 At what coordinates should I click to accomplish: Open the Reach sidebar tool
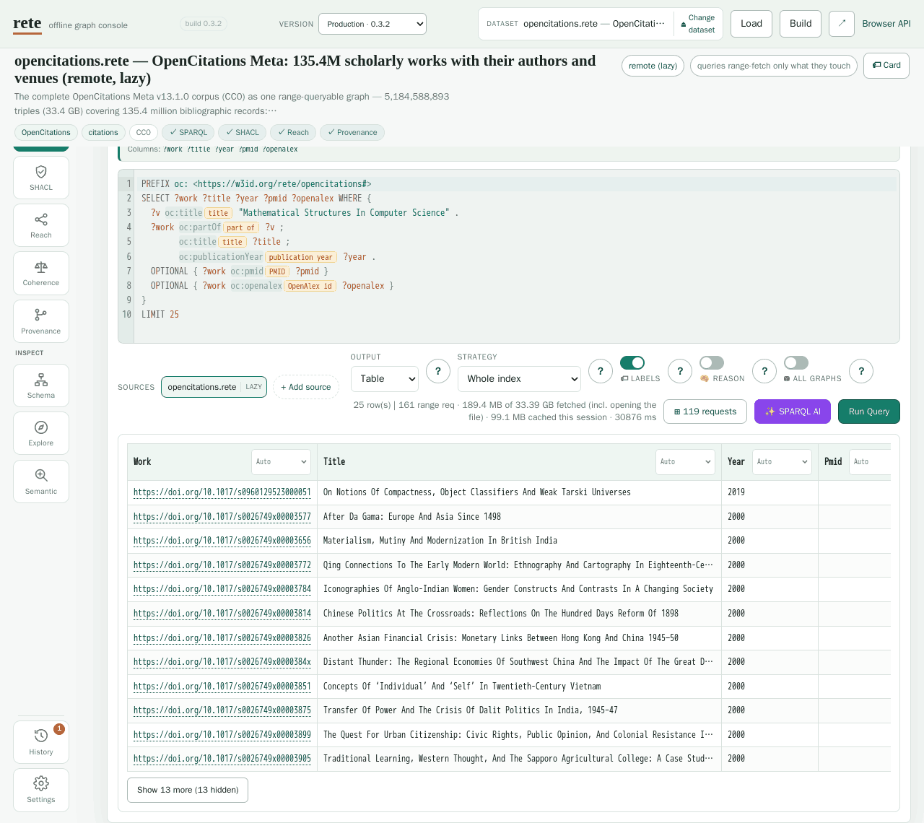tap(41, 225)
